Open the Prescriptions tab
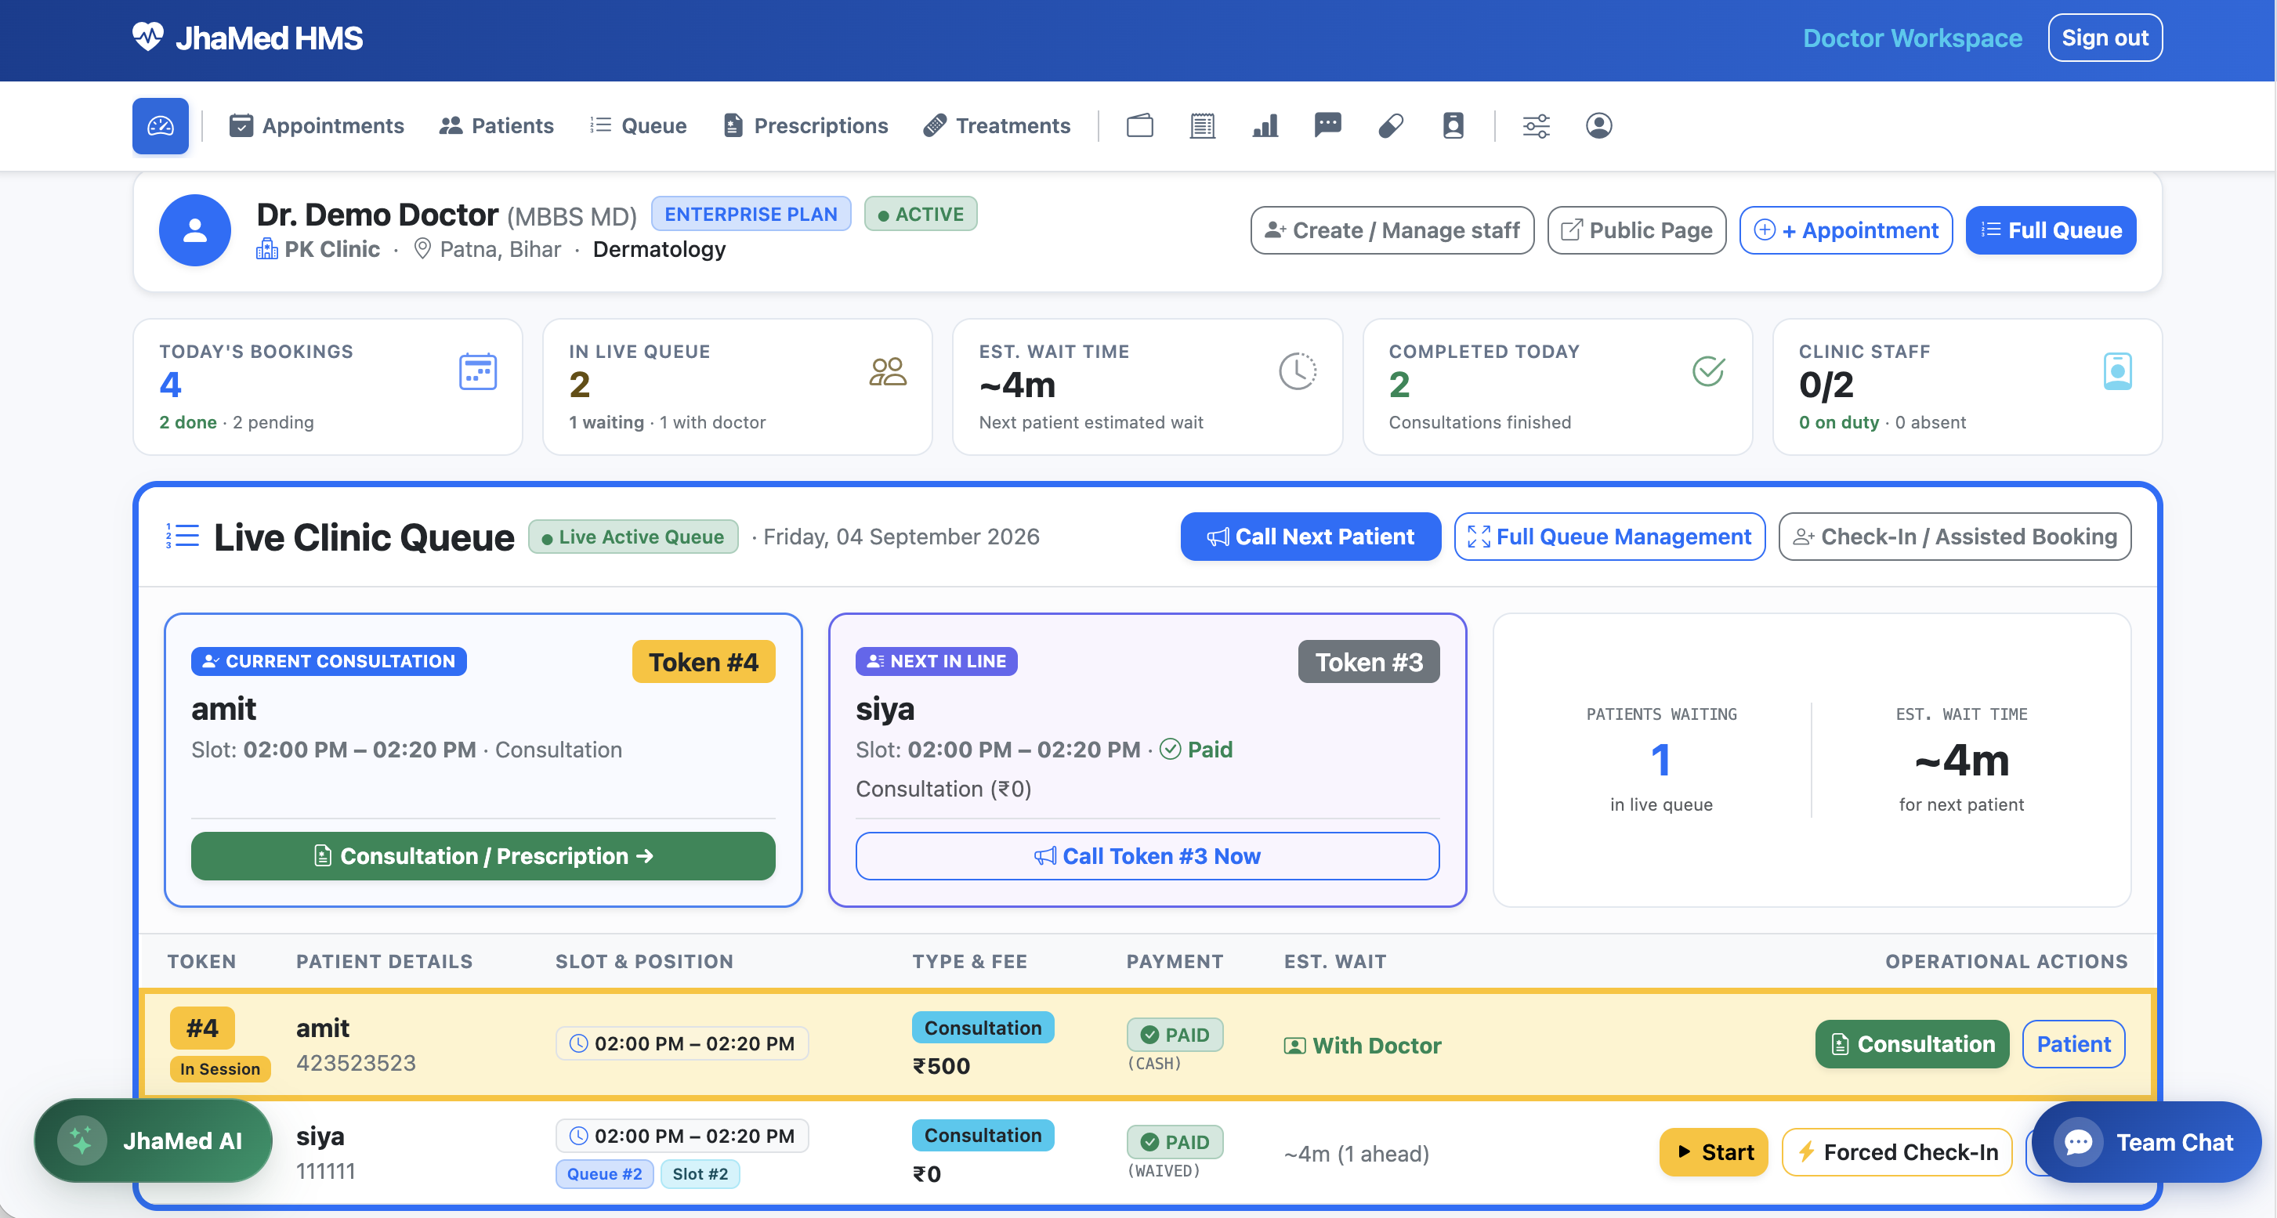The width and height of the screenshot is (2277, 1218). (x=805, y=125)
